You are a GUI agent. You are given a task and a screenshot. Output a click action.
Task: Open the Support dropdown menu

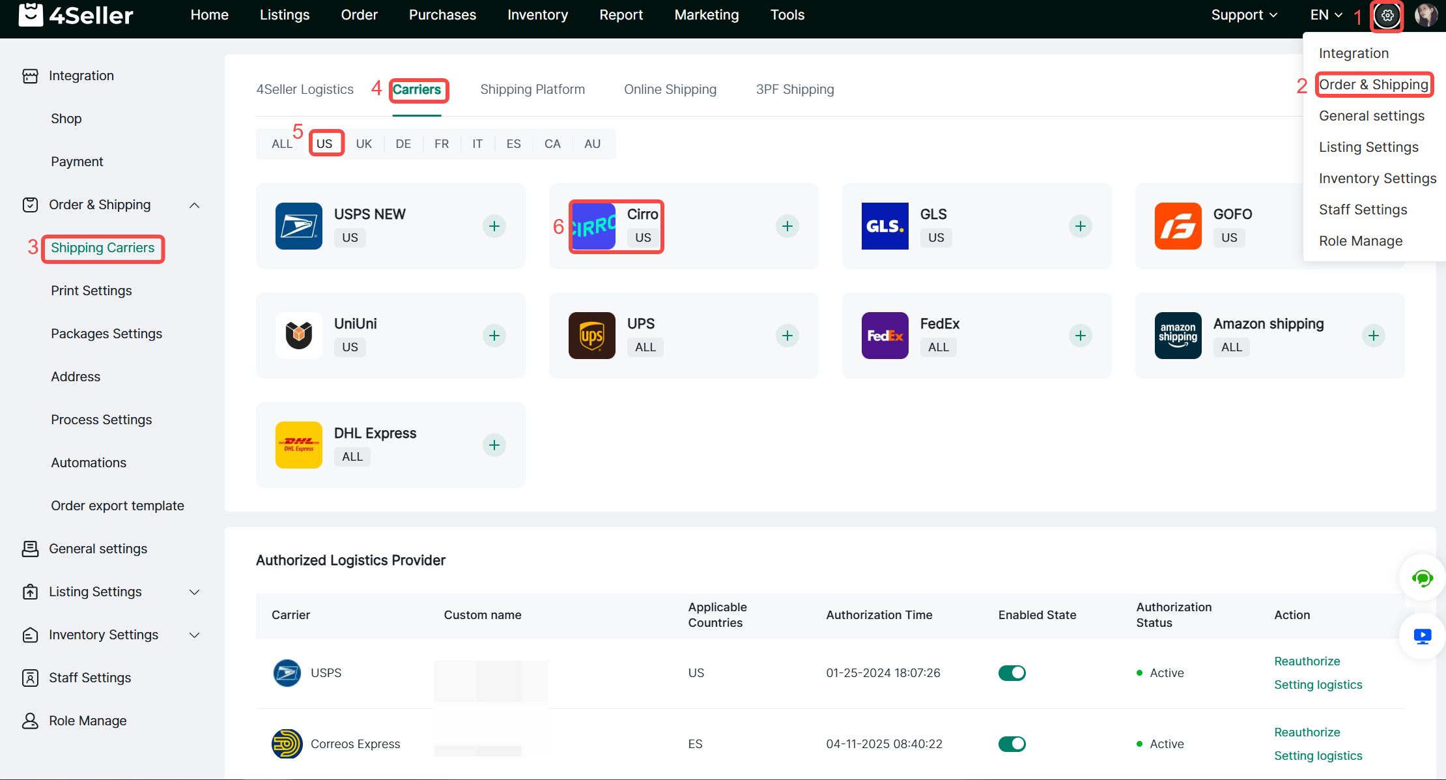[x=1243, y=15]
